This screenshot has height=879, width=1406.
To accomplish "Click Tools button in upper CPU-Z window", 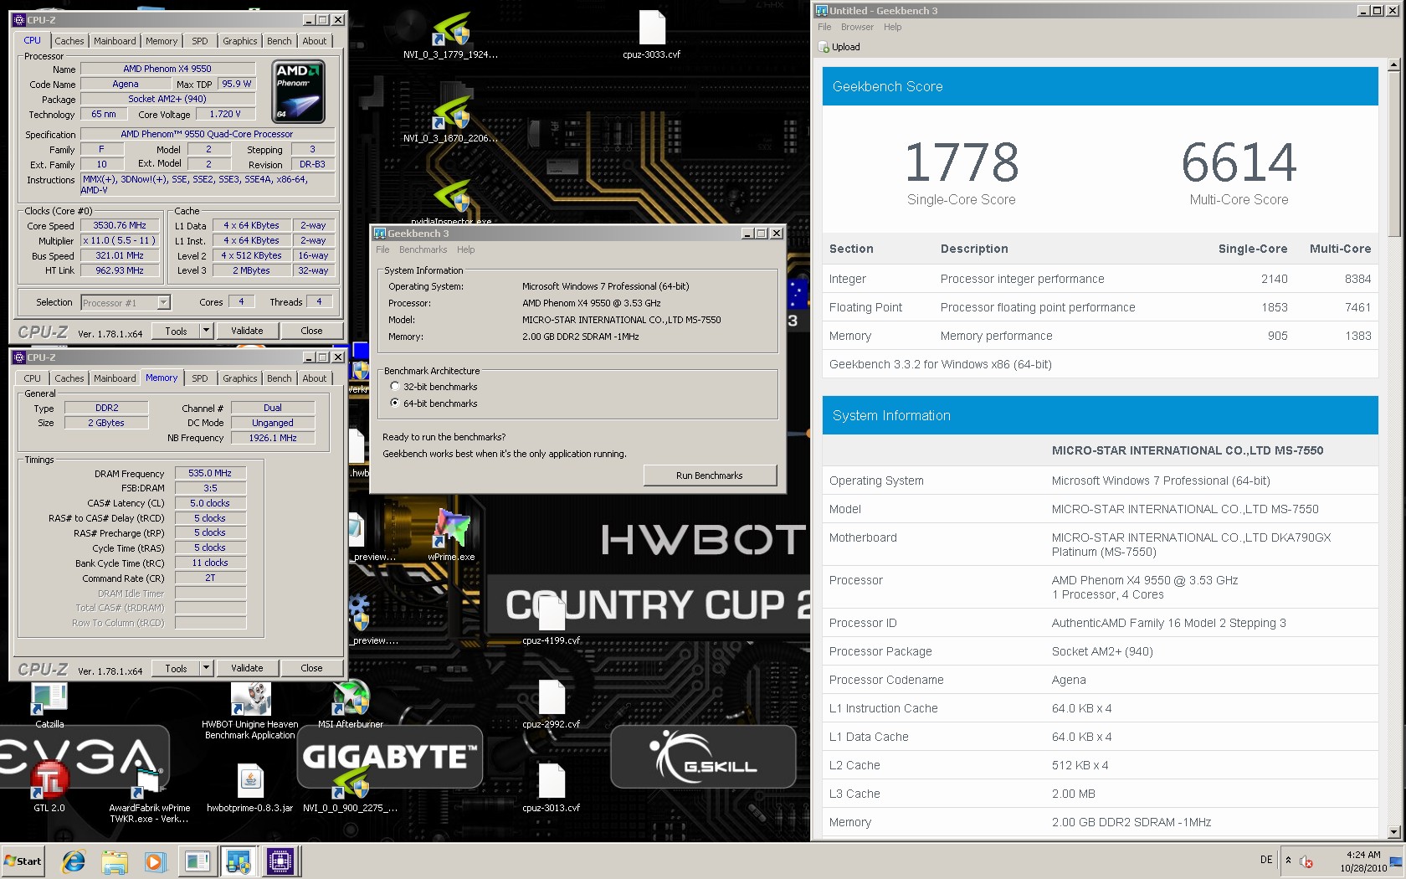I will pos(176,331).
